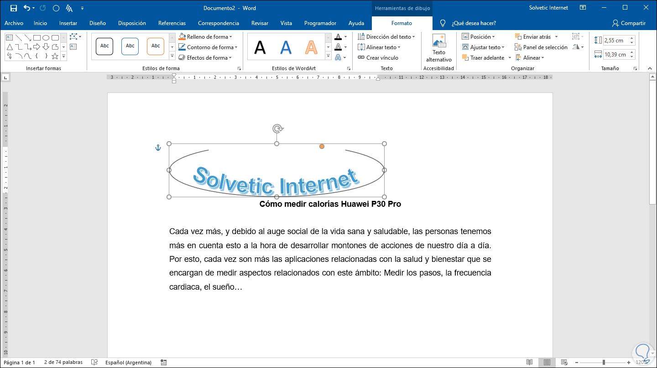Apply the orange outline Abc shape style
The width and height of the screenshot is (657, 368).
coord(156,46)
